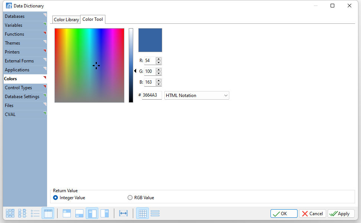361x223 pixels.
Task: Focus the B value input field
Action: point(150,82)
